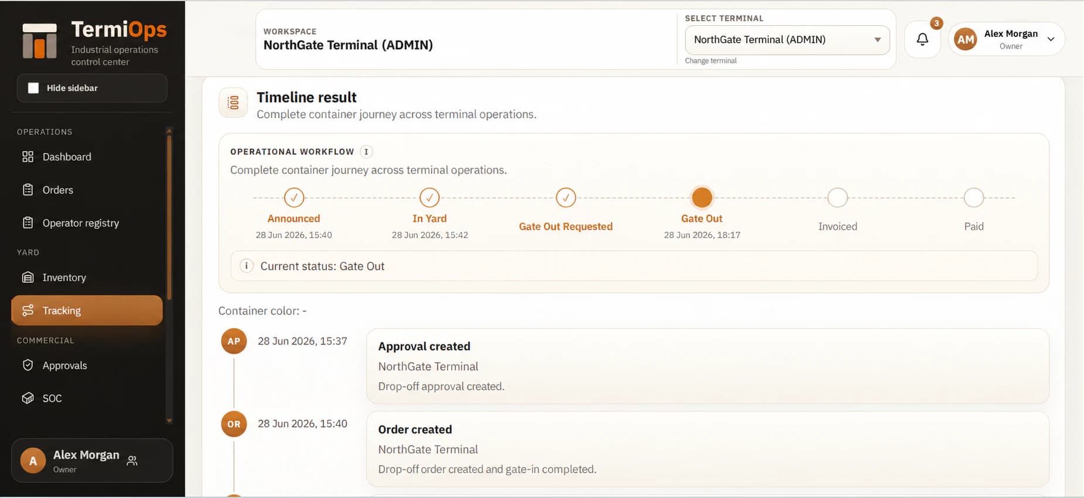Viewport: 1084px width, 498px height.
Task: Click the Change terminal link
Action: click(710, 61)
